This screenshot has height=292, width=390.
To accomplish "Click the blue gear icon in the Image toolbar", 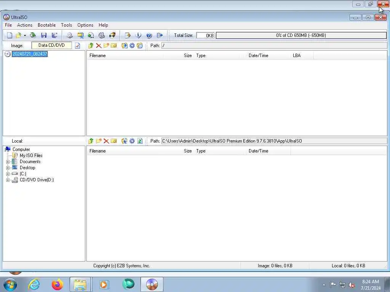I will point(132,46).
